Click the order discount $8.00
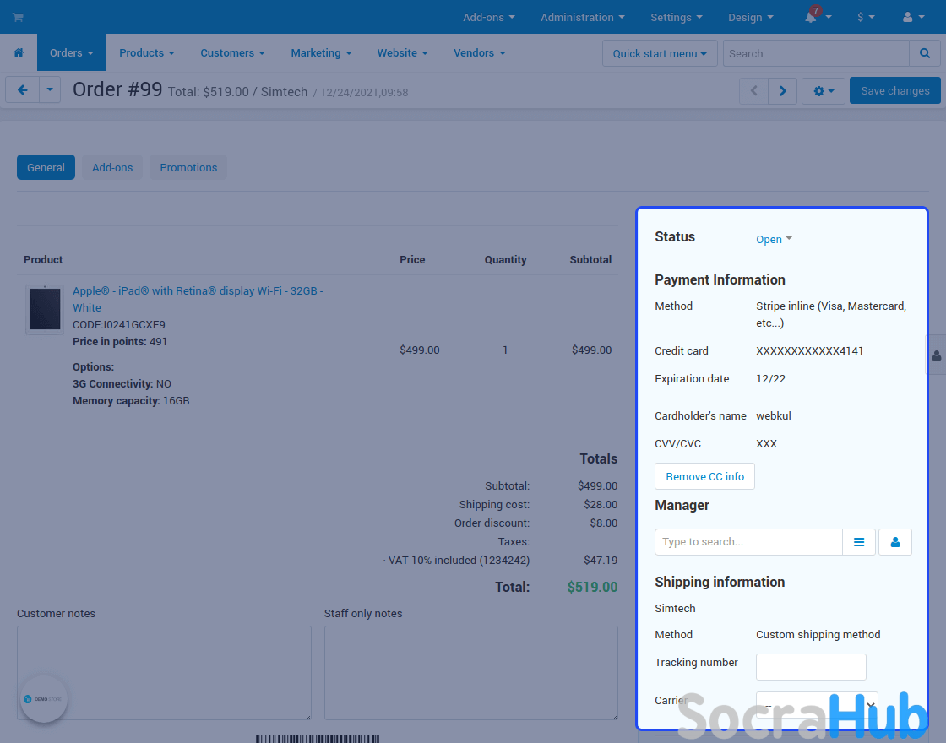The width and height of the screenshot is (946, 743). [x=603, y=523]
